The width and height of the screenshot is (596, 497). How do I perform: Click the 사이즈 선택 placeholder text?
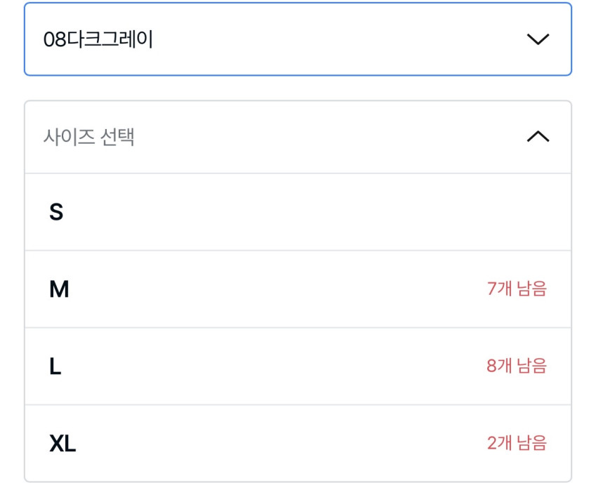tap(88, 137)
